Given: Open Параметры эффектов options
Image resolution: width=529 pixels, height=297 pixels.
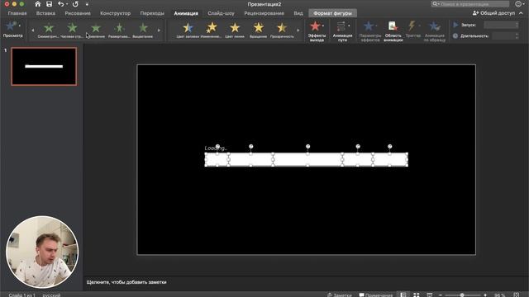Looking at the screenshot, I should pyautogui.click(x=369, y=31).
